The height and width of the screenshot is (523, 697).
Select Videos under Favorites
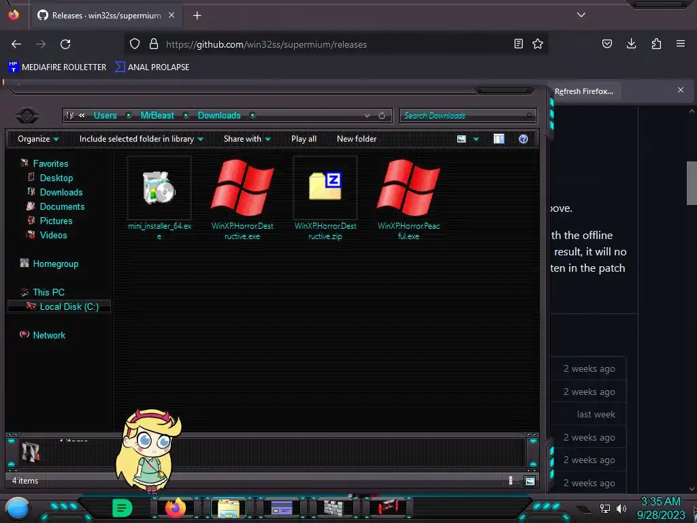point(53,235)
